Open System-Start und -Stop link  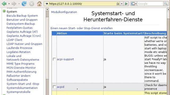point(23,84)
